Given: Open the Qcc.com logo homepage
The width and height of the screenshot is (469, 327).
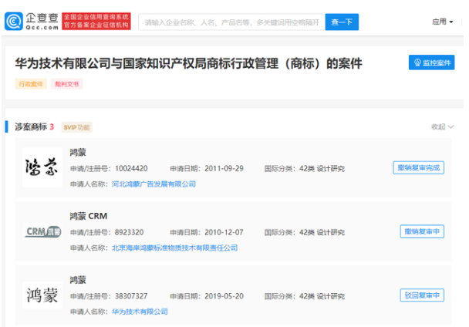Looking at the screenshot, I should [32, 22].
